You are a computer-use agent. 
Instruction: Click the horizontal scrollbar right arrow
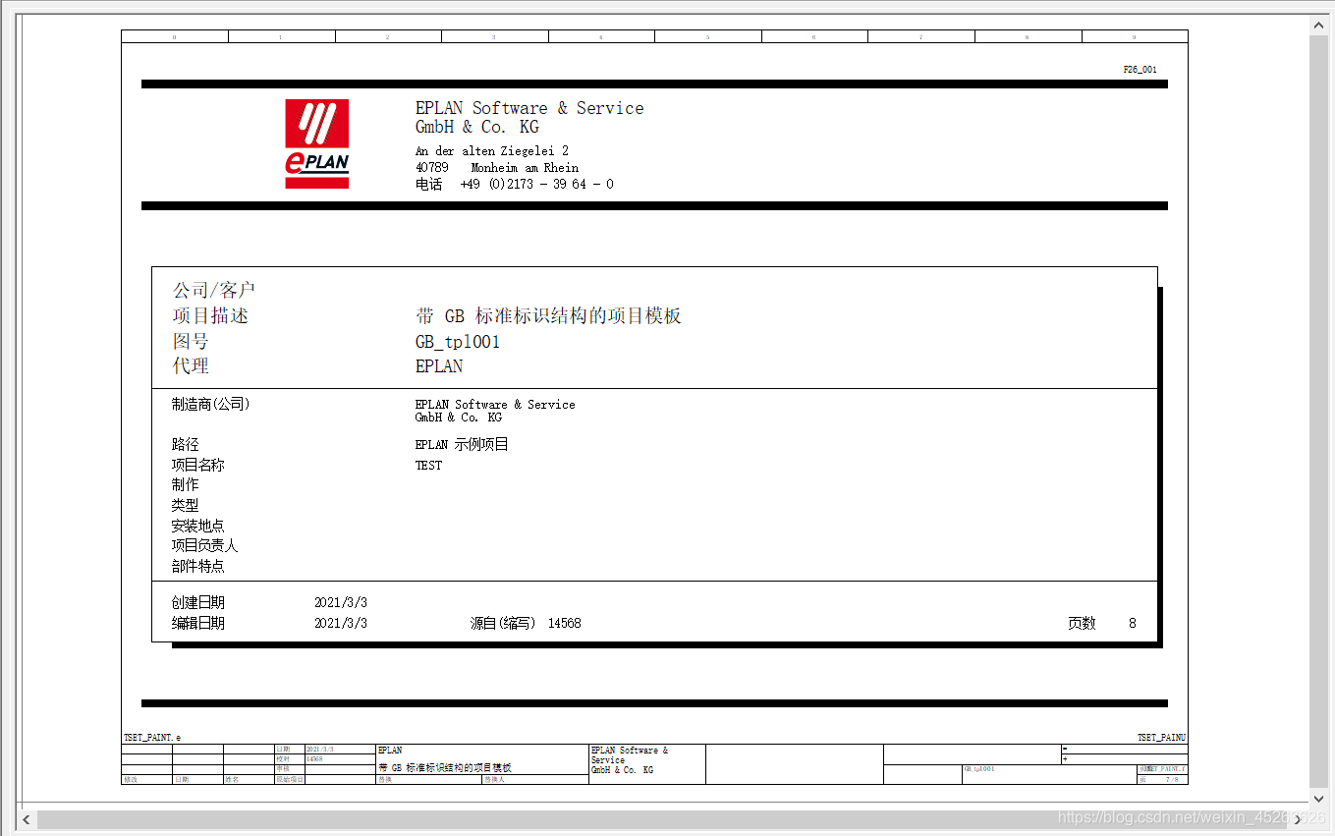point(1298,819)
